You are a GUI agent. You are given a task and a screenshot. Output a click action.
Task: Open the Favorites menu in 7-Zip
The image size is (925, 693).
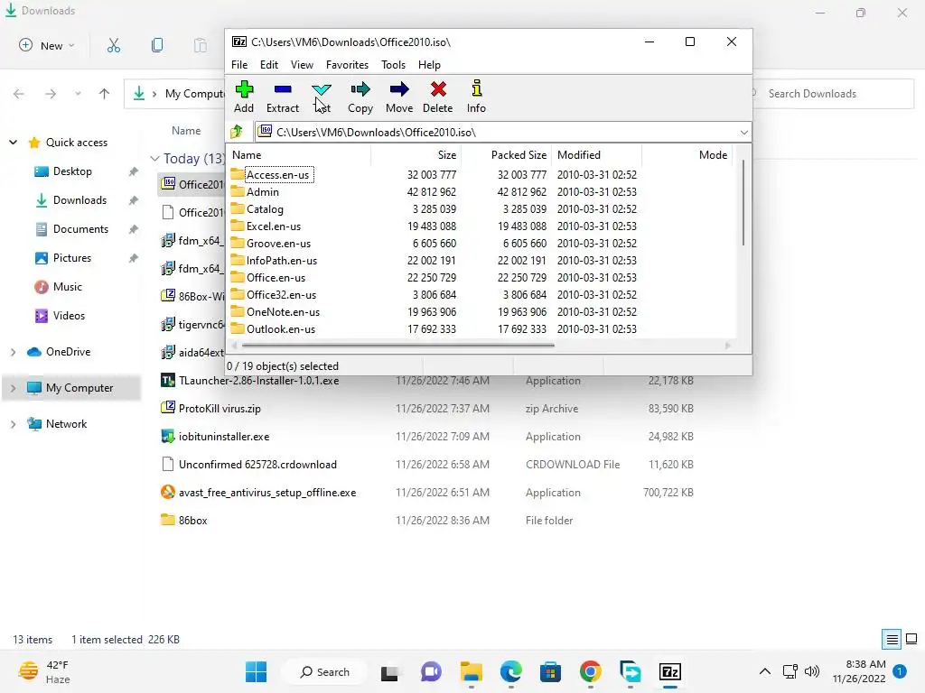[x=347, y=65]
